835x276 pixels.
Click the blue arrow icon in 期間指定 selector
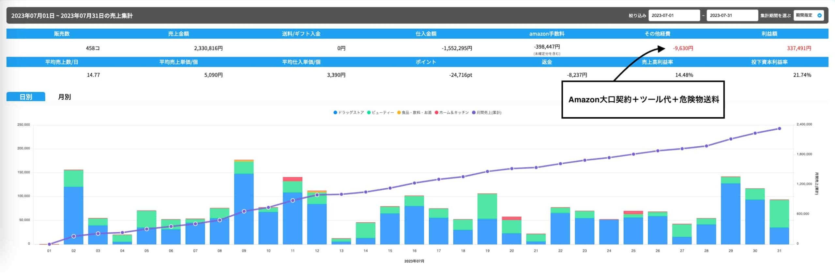819,15
